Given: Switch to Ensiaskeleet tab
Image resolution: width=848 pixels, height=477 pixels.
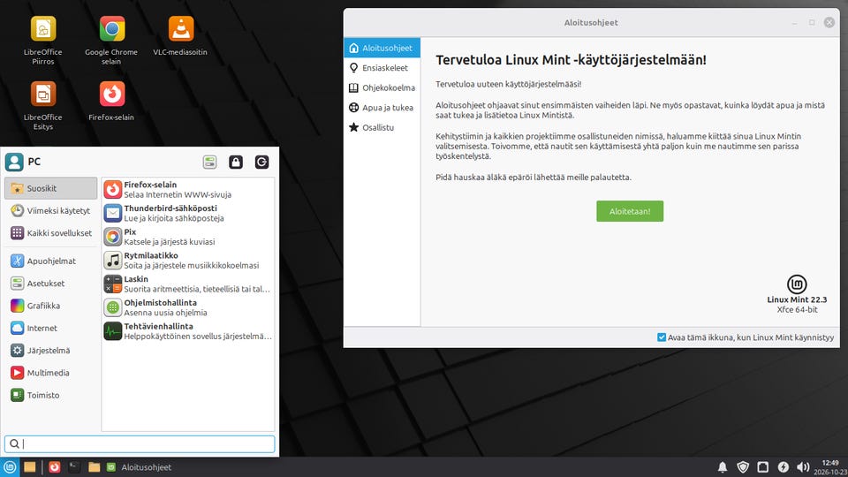Looking at the screenshot, I should click(x=382, y=68).
